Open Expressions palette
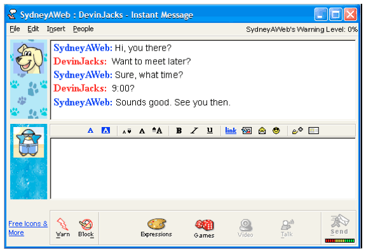The height and width of the screenshot is (249, 366). [x=156, y=228]
